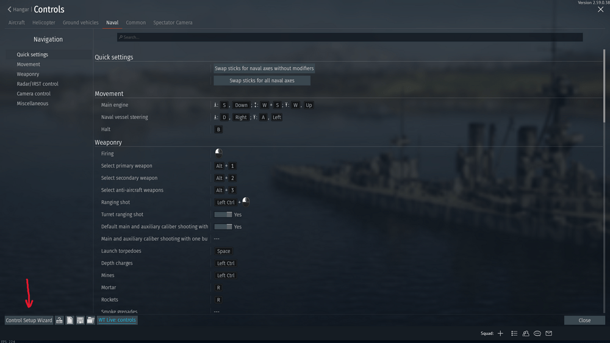Go to Radar/IRST control section
This screenshot has height=343, width=610.
[x=37, y=84]
